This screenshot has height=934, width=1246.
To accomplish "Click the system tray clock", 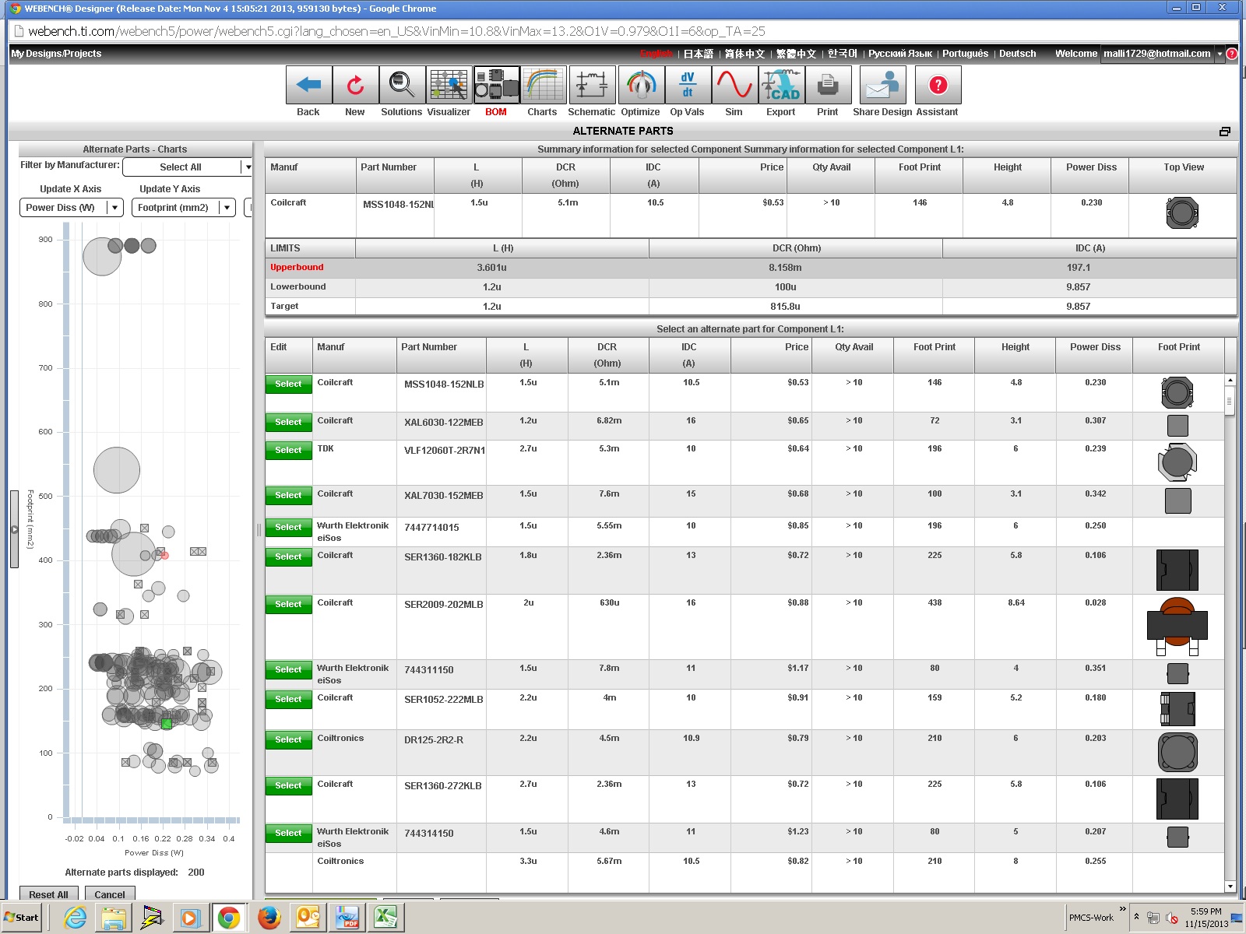I will pos(1206,918).
